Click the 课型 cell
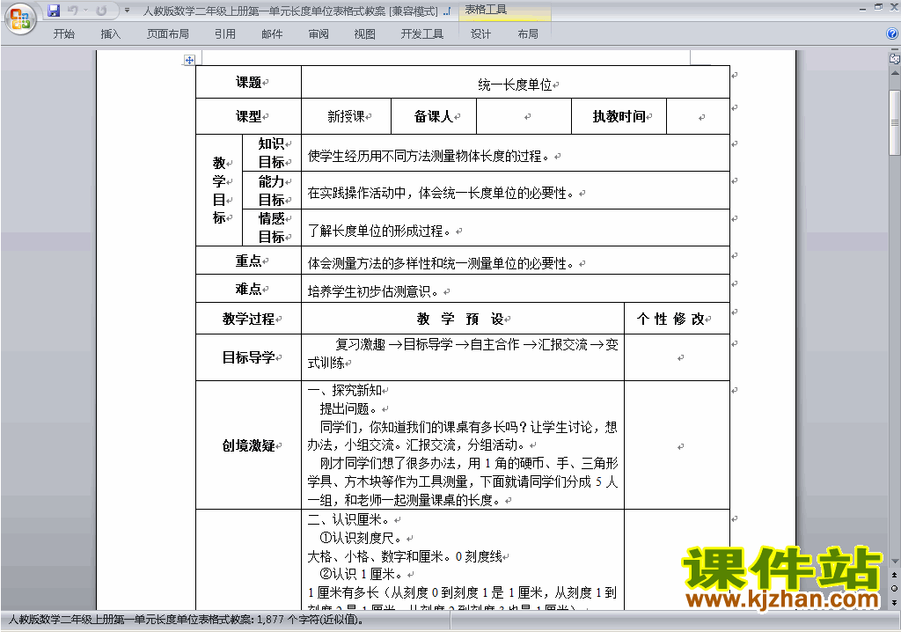The width and height of the screenshot is (901, 632). pyautogui.click(x=248, y=116)
